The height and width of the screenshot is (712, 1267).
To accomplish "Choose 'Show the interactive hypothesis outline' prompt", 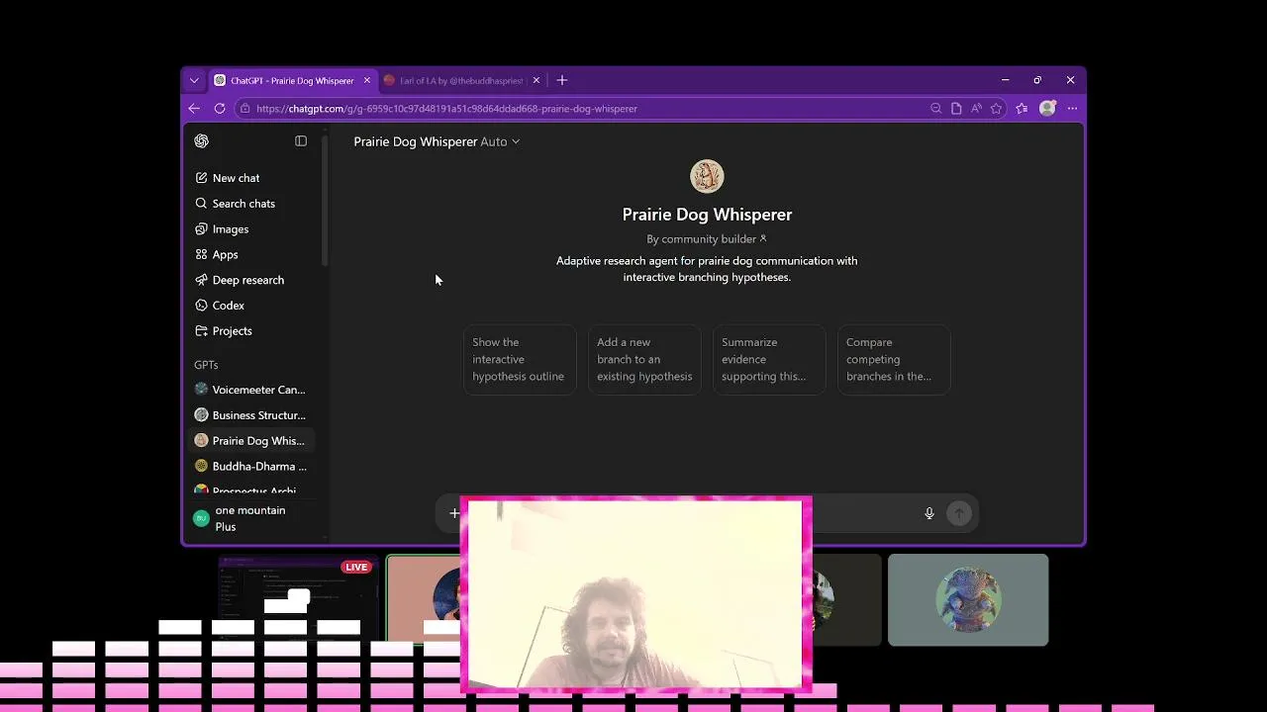I will click(x=520, y=359).
